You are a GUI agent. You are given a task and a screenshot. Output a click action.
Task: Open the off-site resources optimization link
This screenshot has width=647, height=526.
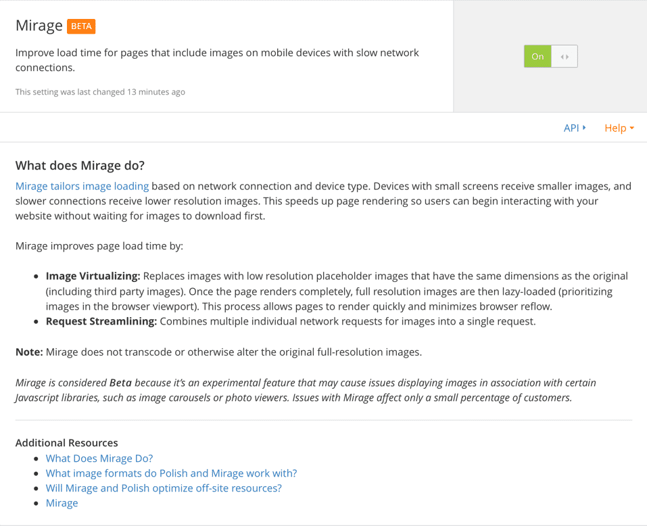(164, 488)
